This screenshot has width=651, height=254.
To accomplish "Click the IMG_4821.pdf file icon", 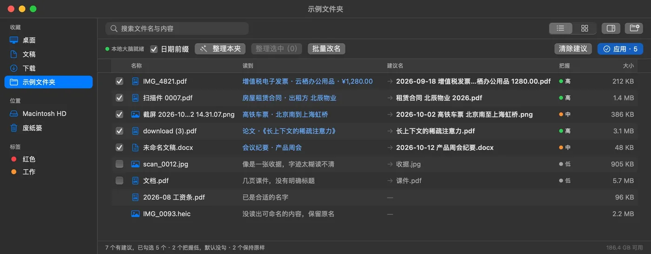I will 135,81.
